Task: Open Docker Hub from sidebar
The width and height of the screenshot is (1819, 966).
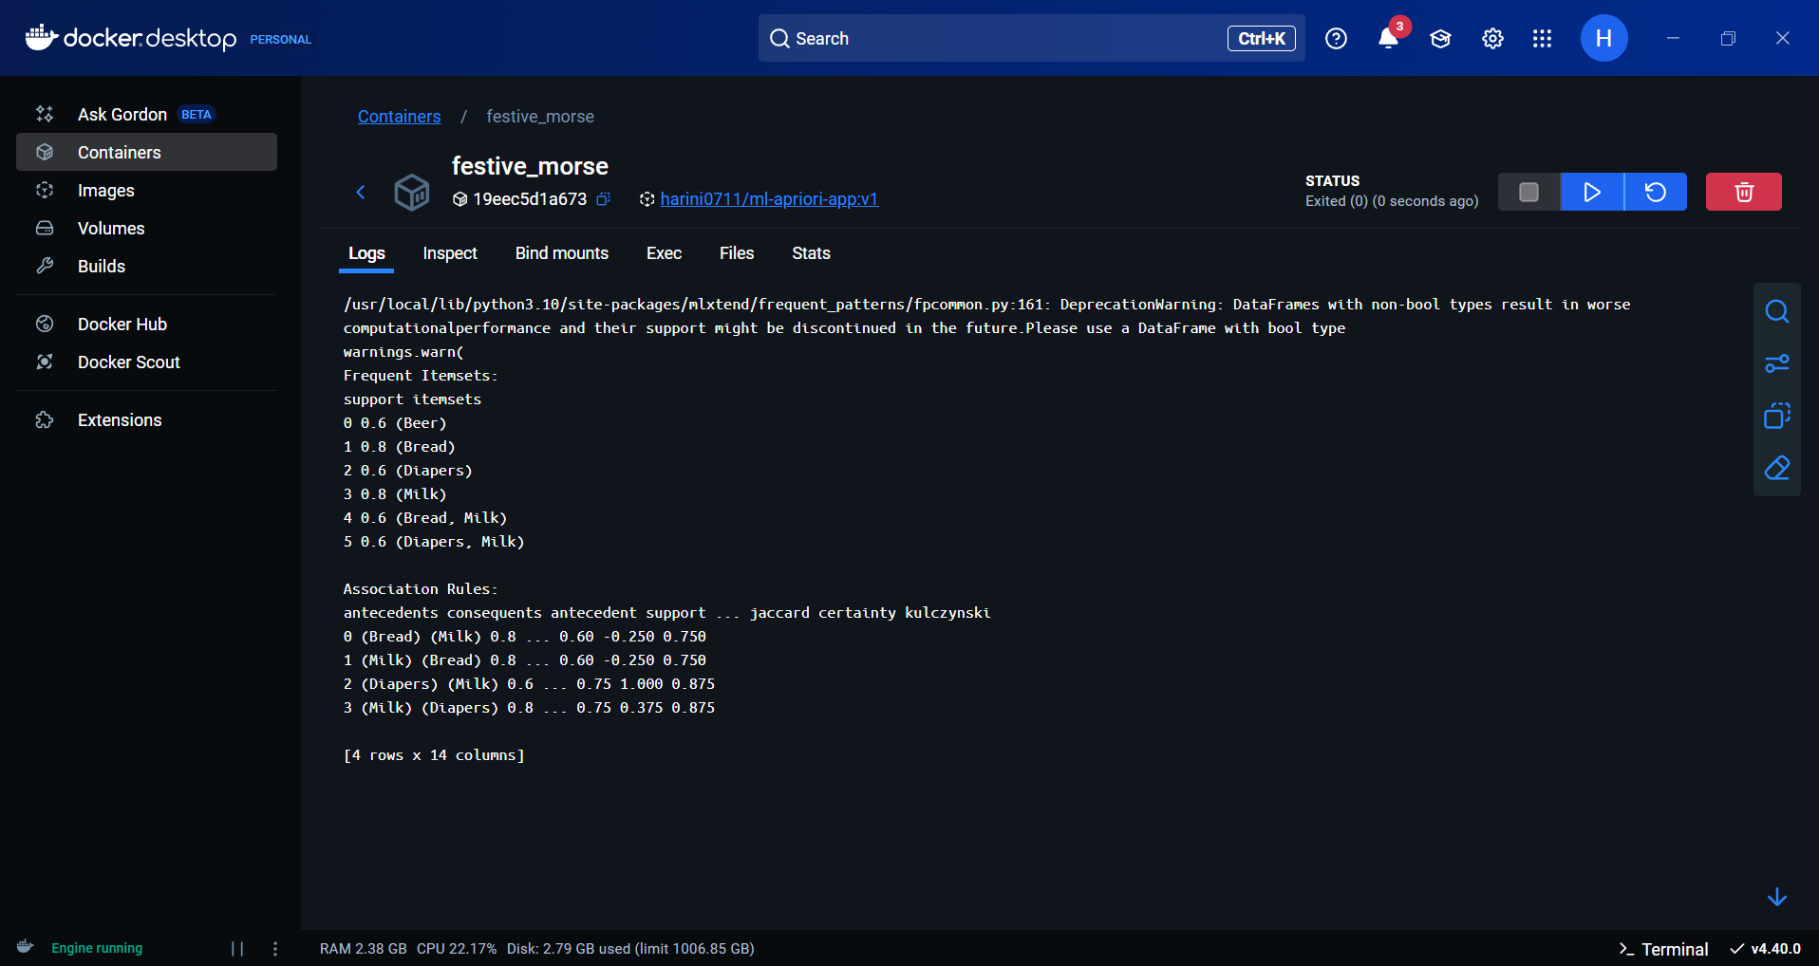Action: [x=146, y=324]
